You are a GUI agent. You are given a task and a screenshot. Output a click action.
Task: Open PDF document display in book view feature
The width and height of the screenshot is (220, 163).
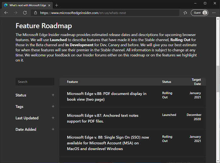click(x=107, y=97)
